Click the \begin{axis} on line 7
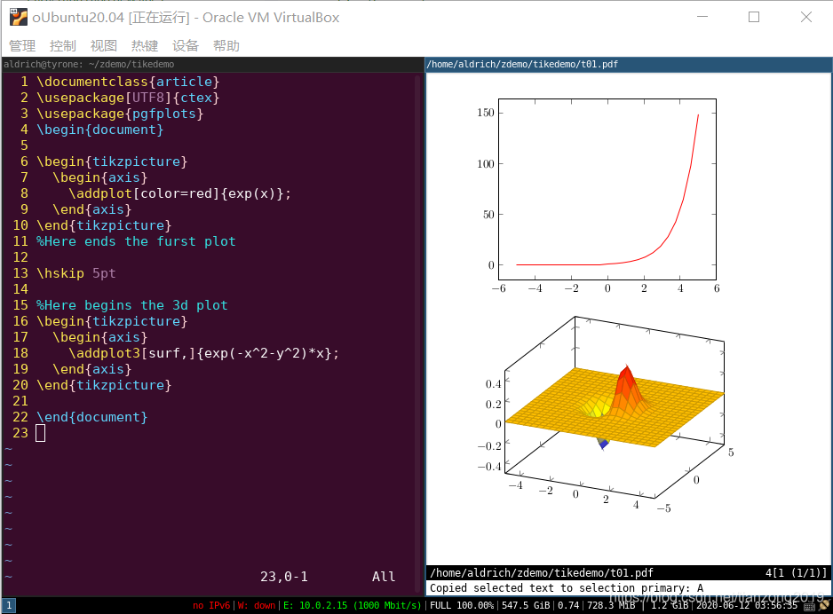Viewport: 833px width, 614px height. click(x=99, y=177)
